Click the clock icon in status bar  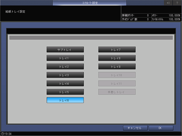[2, 134]
